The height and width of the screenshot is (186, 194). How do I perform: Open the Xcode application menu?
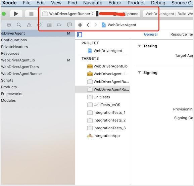click(x=9, y=3)
